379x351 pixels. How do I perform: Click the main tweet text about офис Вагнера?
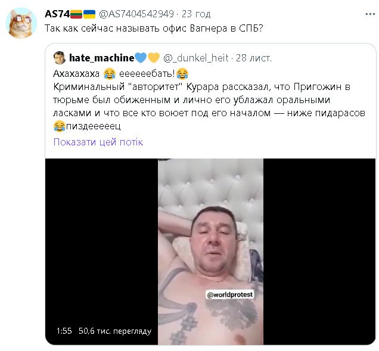[x=154, y=29]
